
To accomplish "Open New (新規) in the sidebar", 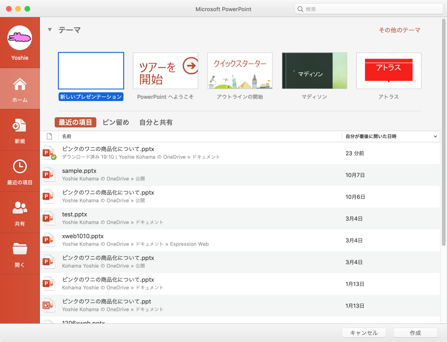I will tap(19, 130).
